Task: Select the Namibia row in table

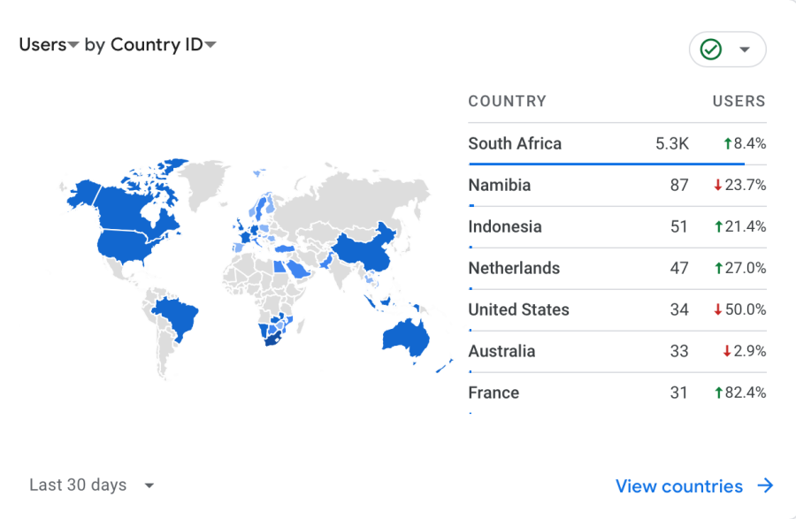Action: click(616, 185)
